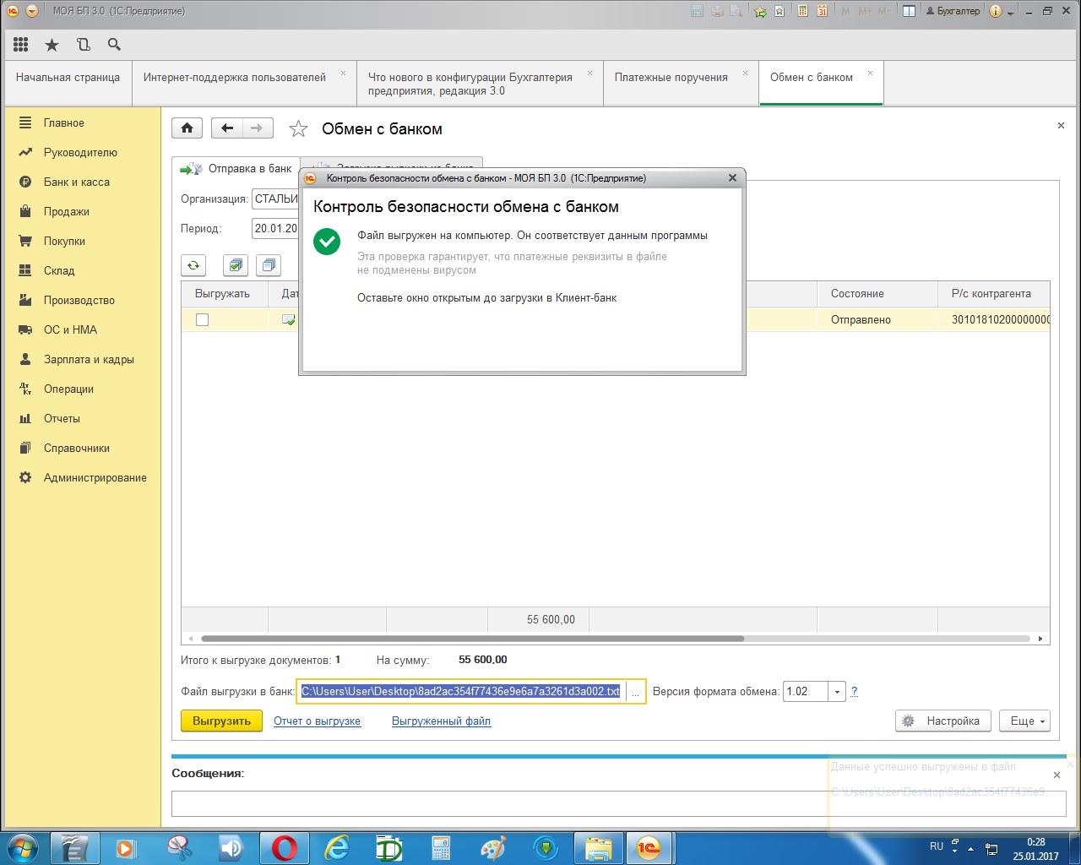The width and height of the screenshot is (1081, 865).
Task: Open Paint from the taskbar
Action: (x=493, y=847)
